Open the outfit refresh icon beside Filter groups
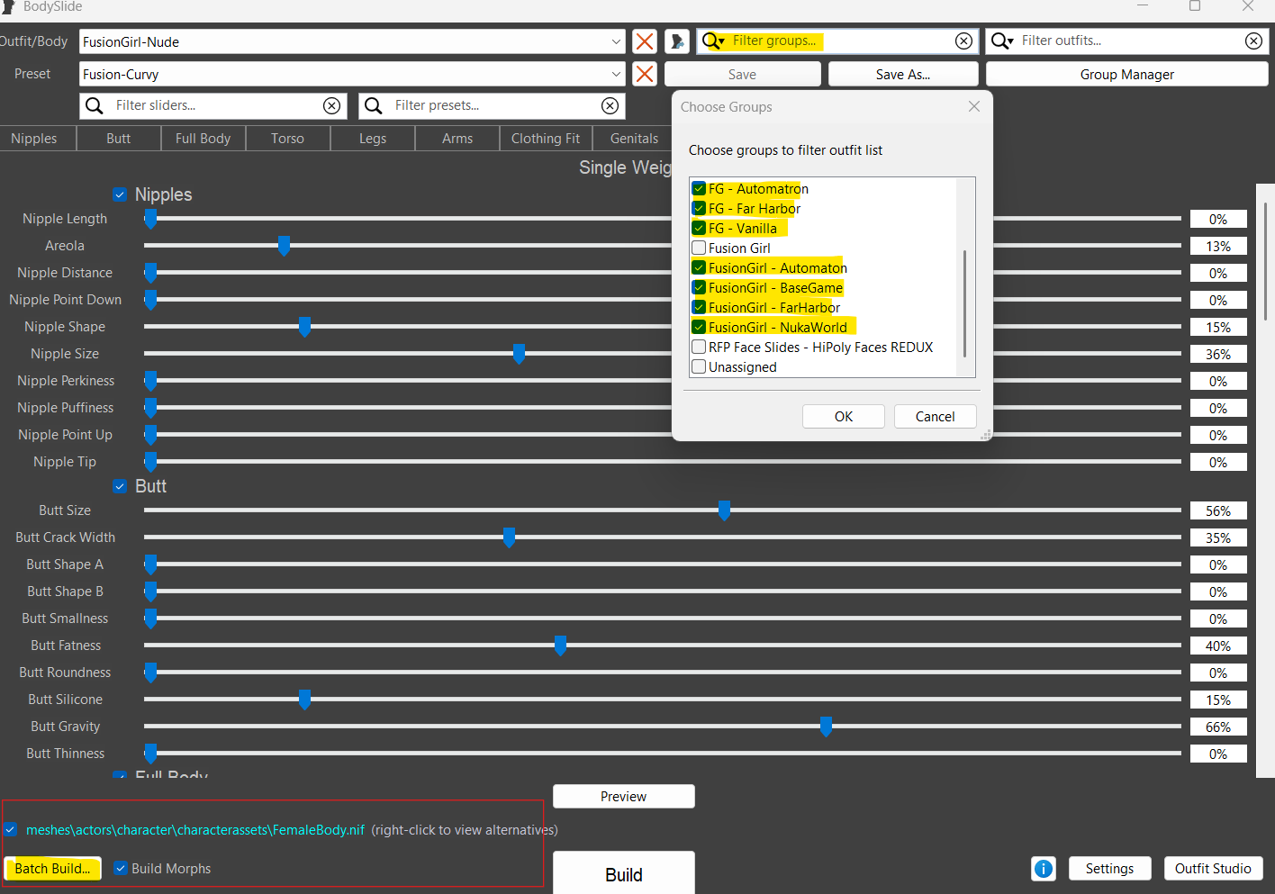This screenshot has height=894, width=1275. coord(677,41)
